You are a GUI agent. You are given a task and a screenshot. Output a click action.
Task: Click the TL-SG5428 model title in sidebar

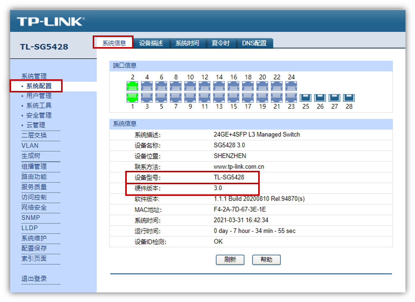pos(44,47)
